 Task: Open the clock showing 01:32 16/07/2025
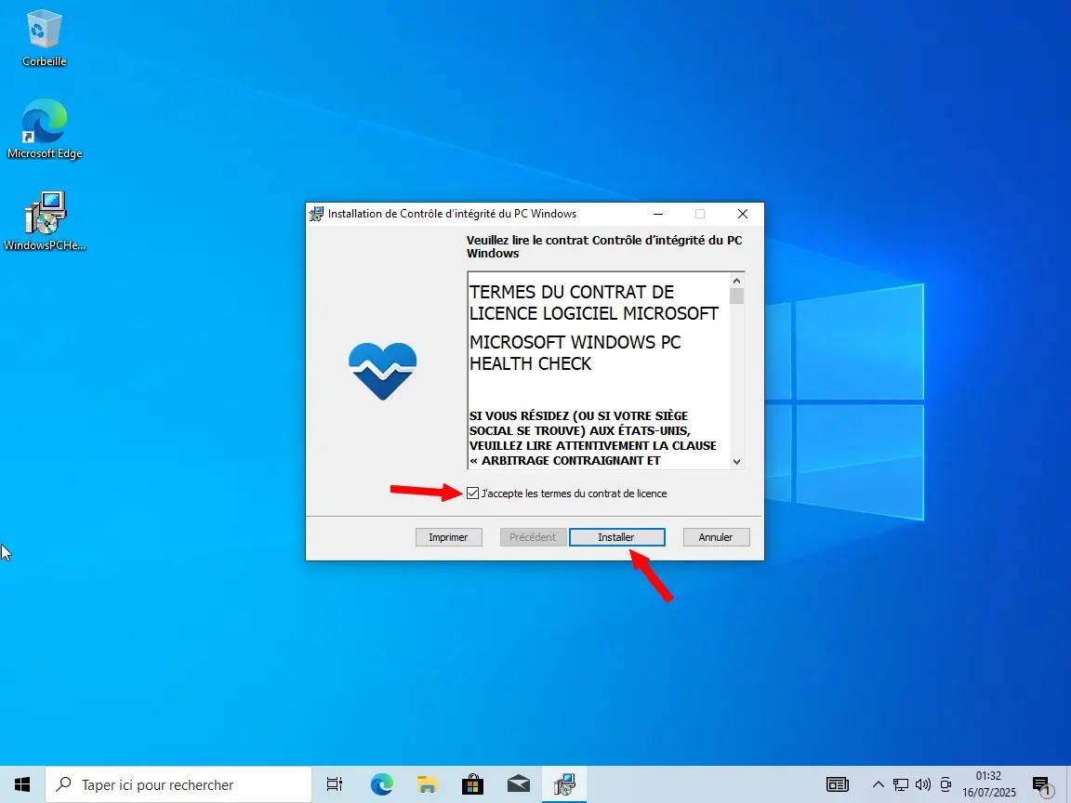pos(988,784)
